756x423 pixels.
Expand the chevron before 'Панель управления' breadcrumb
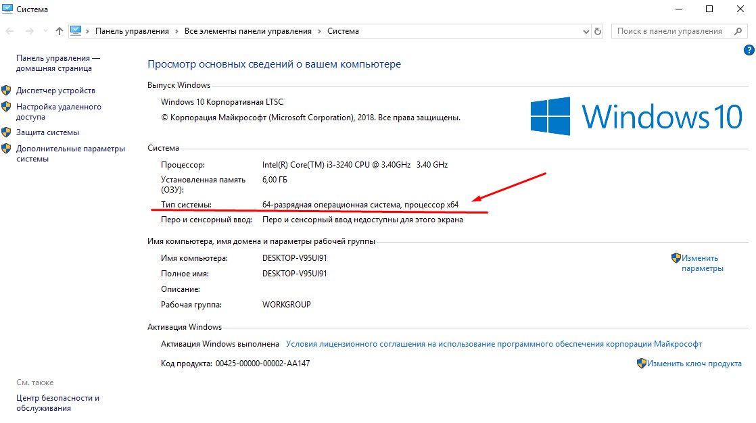[x=88, y=31]
